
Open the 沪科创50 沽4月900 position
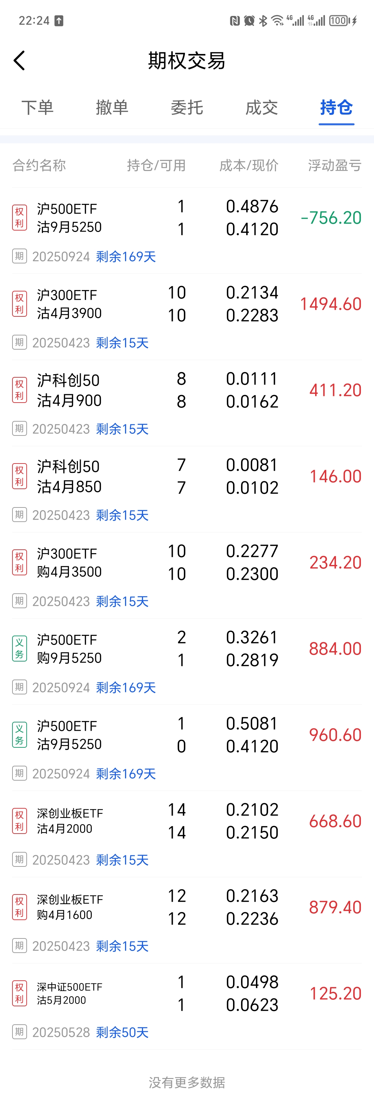click(x=69, y=390)
